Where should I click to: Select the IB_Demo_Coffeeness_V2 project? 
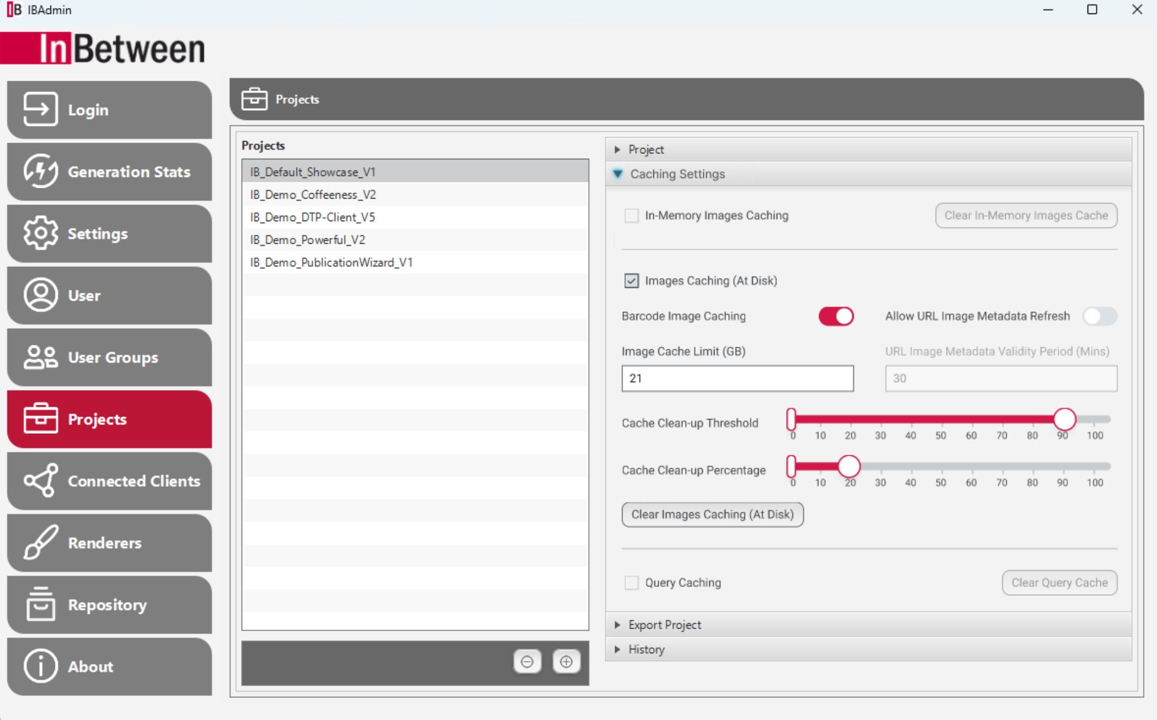pyautogui.click(x=313, y=194)
